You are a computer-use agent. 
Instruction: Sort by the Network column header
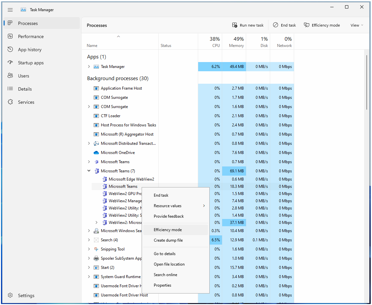(282, 42)
